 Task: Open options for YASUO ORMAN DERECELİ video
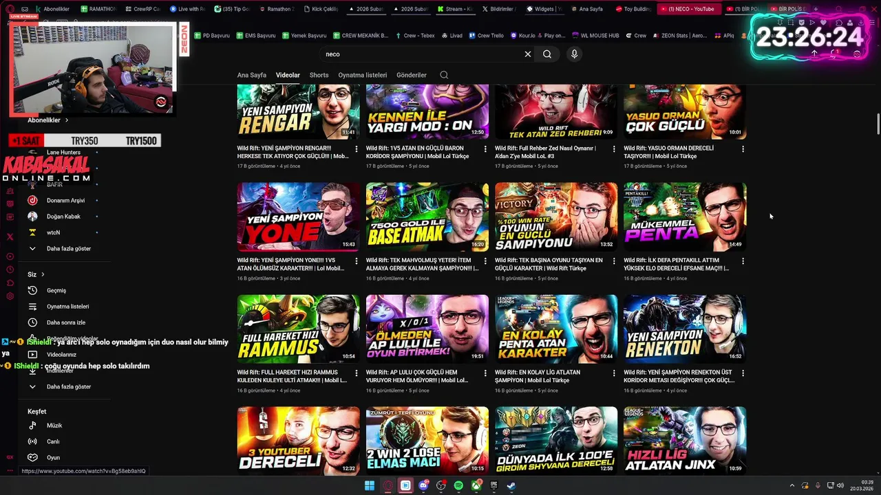[743, 148]
